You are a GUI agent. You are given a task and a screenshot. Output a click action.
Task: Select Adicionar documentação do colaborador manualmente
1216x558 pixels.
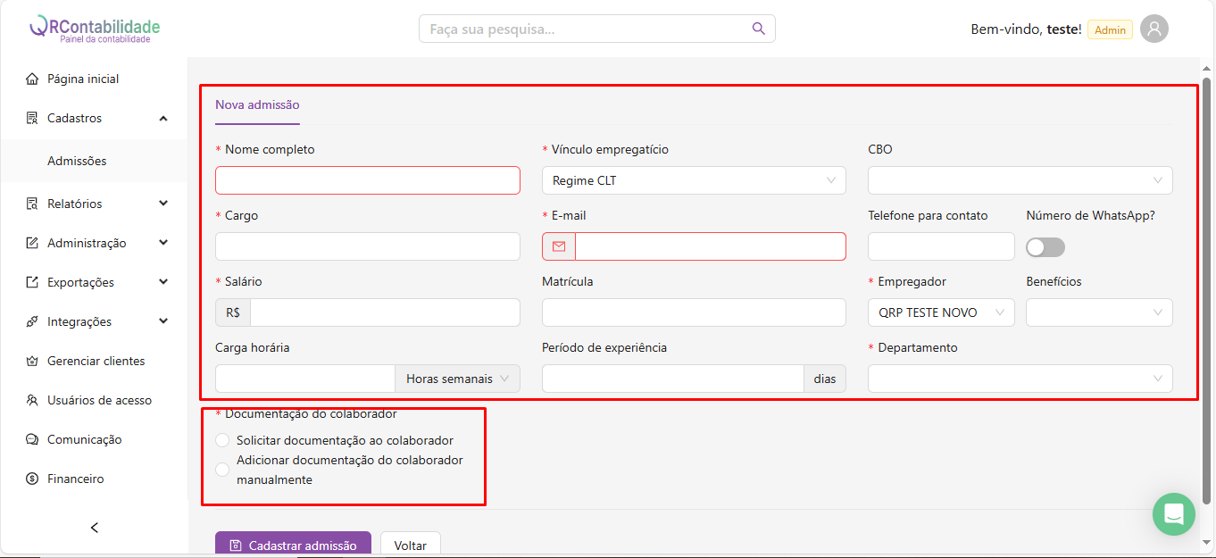(x=222, y=470)
